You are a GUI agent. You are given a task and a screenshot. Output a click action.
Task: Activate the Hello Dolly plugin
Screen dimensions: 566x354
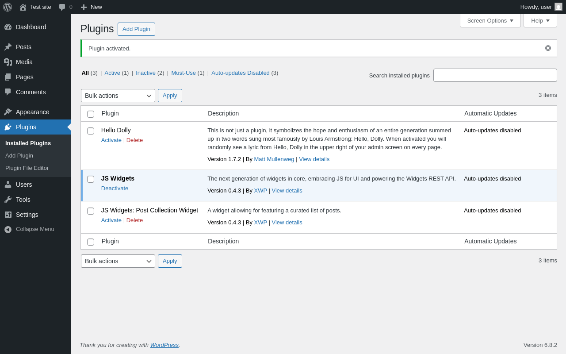[111, 140]
